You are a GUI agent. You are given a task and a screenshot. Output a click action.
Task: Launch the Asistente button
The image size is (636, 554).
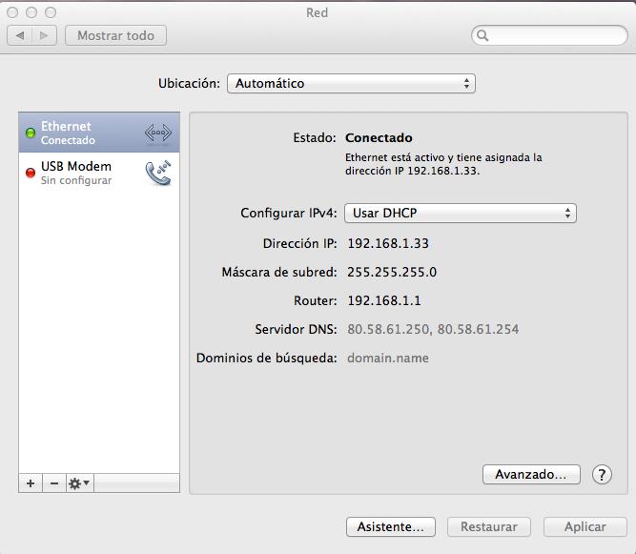(390, 526)
